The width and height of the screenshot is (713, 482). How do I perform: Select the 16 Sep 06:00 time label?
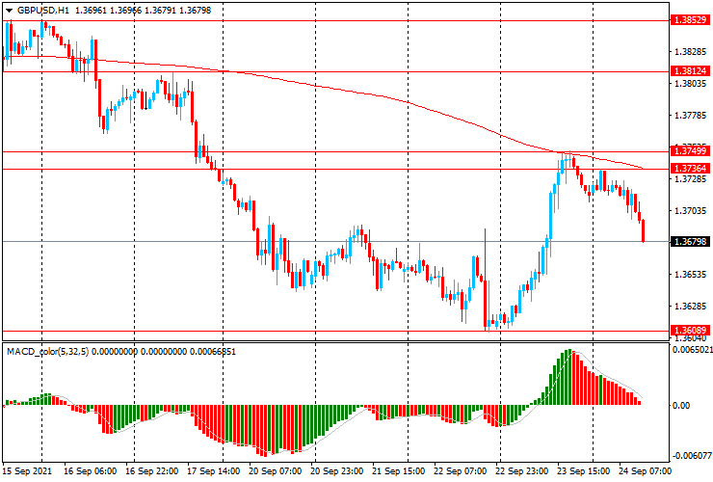point(90,470)
